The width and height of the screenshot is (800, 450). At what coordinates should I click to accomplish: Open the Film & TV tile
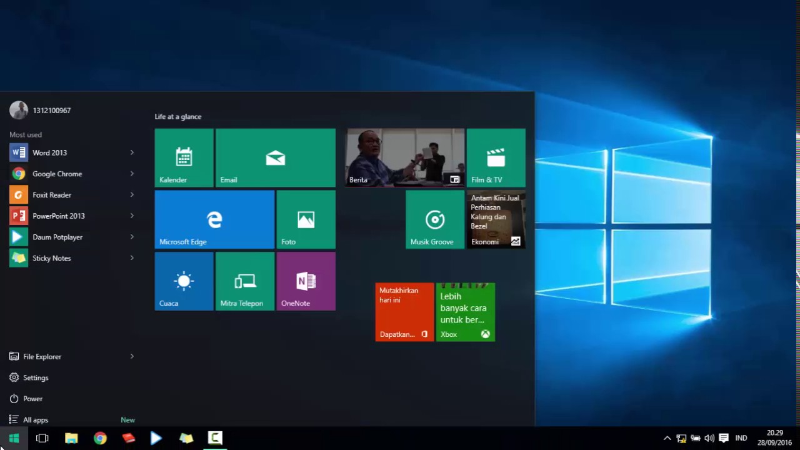click(x=496, y=157)
